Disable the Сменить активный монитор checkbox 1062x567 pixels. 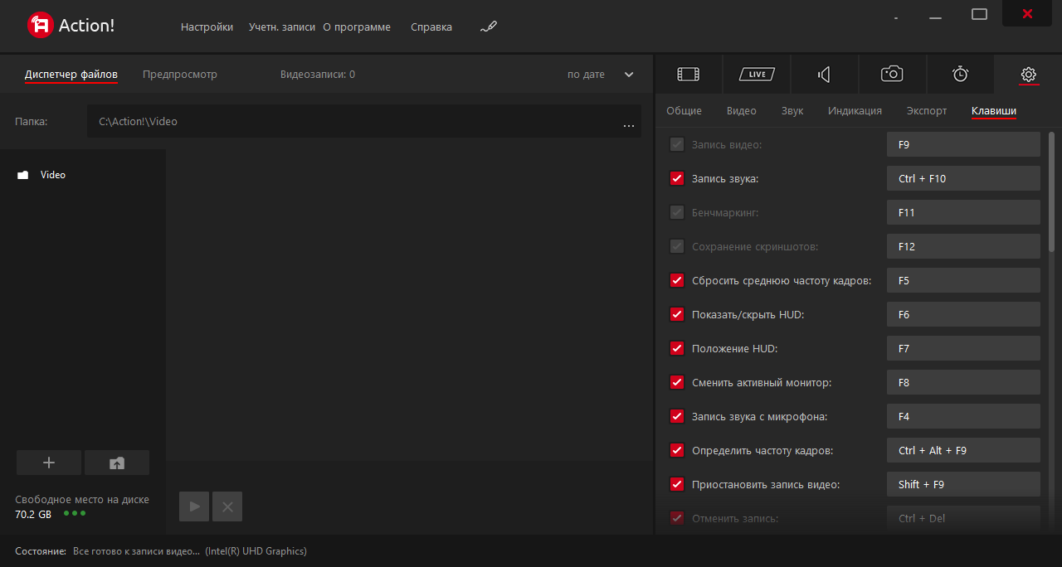677,382
